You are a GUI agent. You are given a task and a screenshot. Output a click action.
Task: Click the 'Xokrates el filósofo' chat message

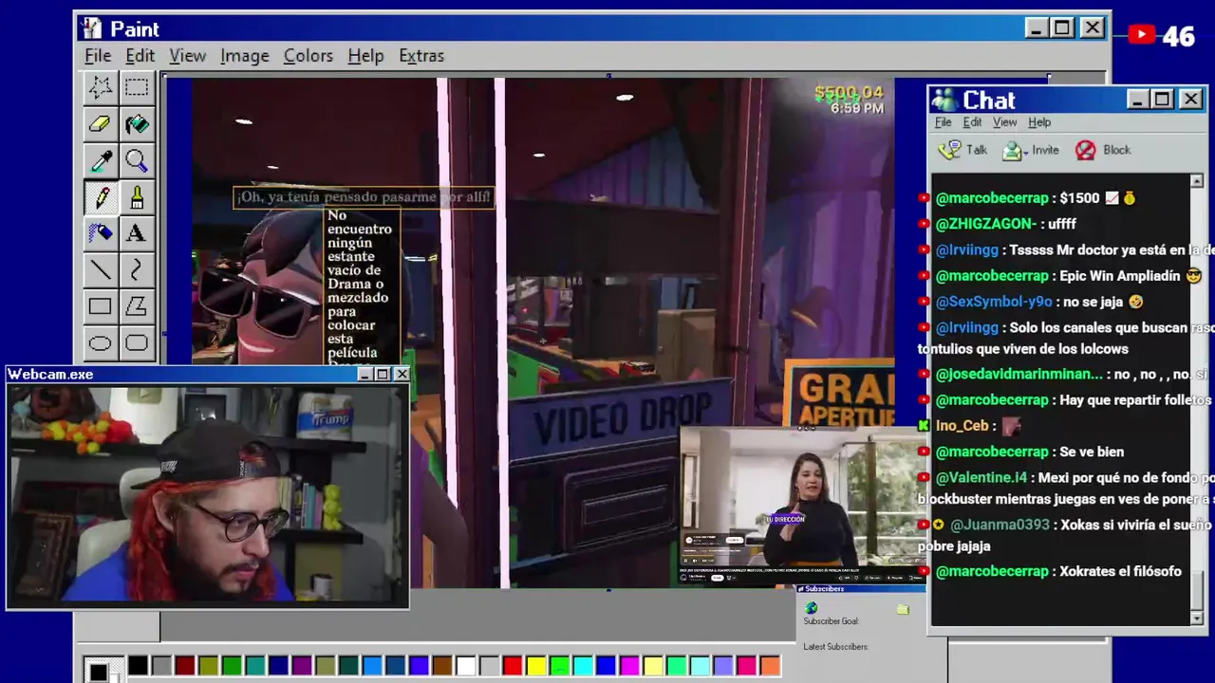(x=1121, y=571)
